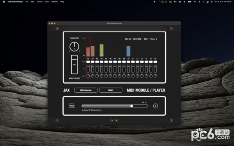This screenshot has width=234, height=146.
Task: Click the Main Volume fader
Action: 74,65
